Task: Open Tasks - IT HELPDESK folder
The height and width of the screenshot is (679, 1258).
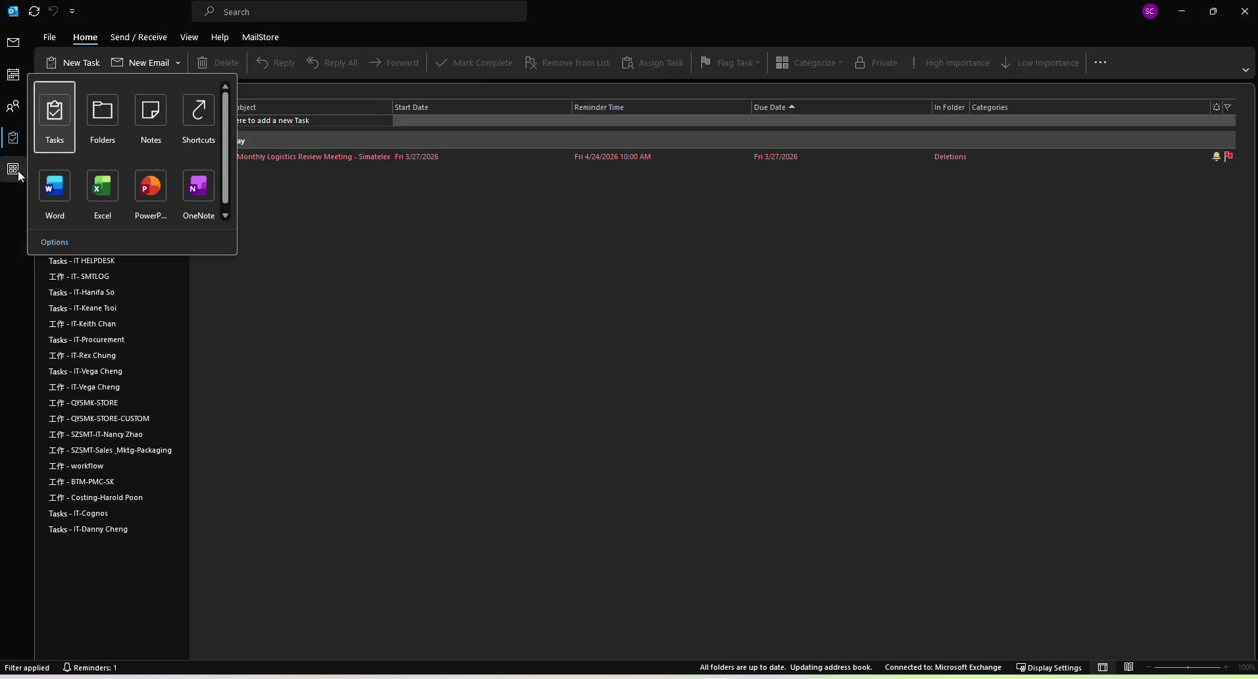Action: point(82,261)
